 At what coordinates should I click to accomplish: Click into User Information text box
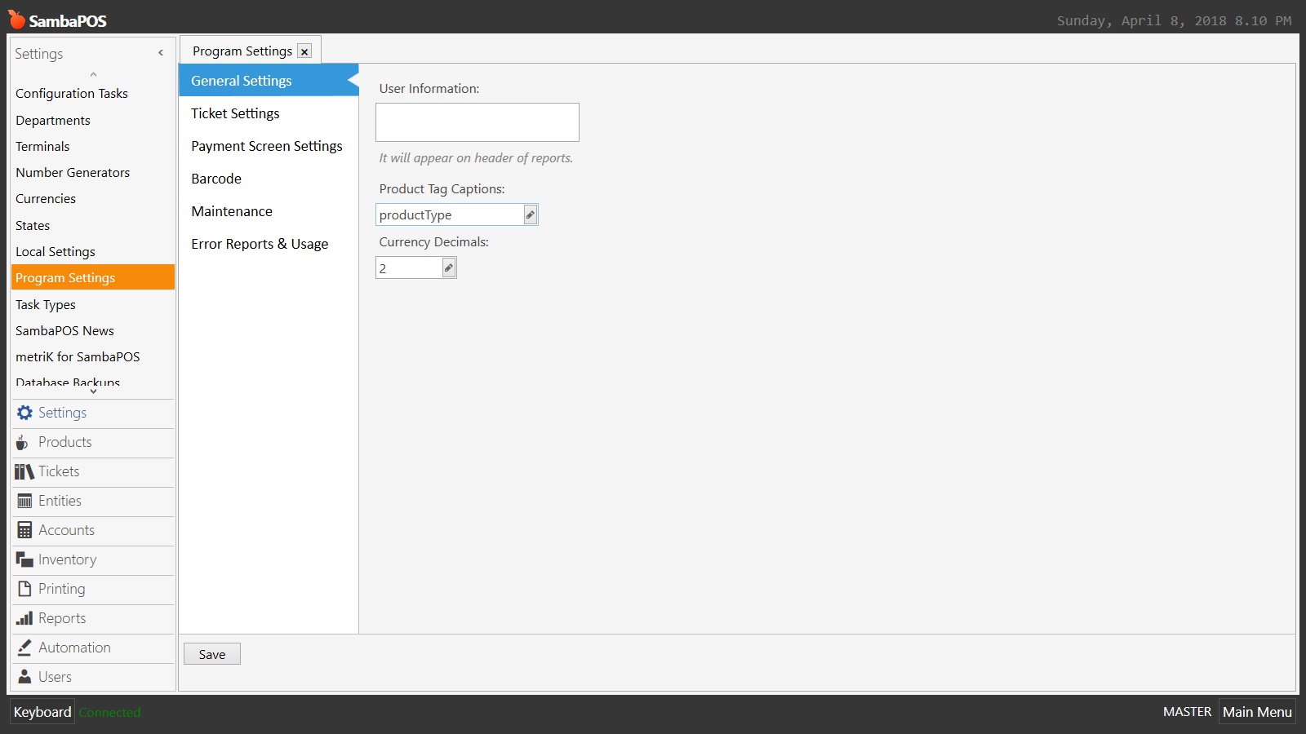(478, 122)
